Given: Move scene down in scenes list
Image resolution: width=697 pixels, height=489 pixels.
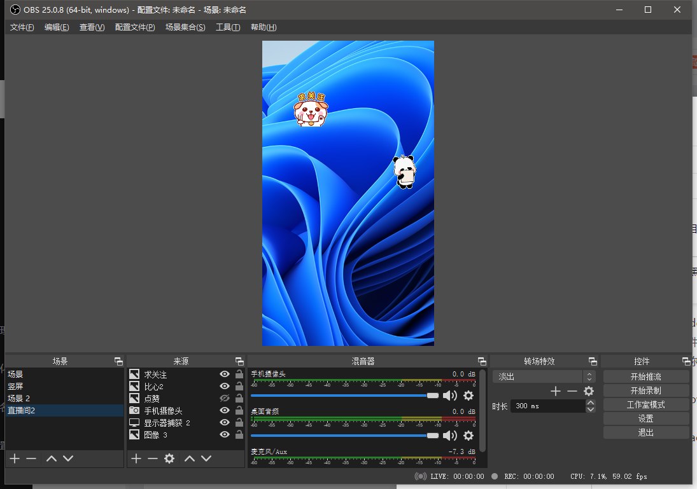Looking at the screenshot, I should point(68,458).
